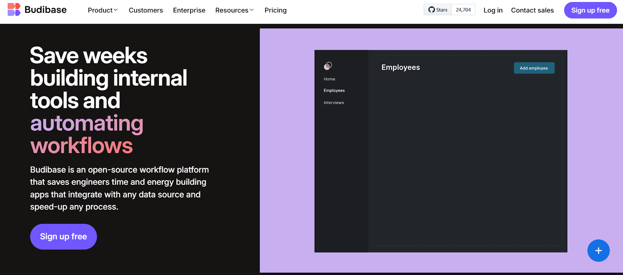Click the Budibase wordmark text
623x275 pixels.
(46, 10)
